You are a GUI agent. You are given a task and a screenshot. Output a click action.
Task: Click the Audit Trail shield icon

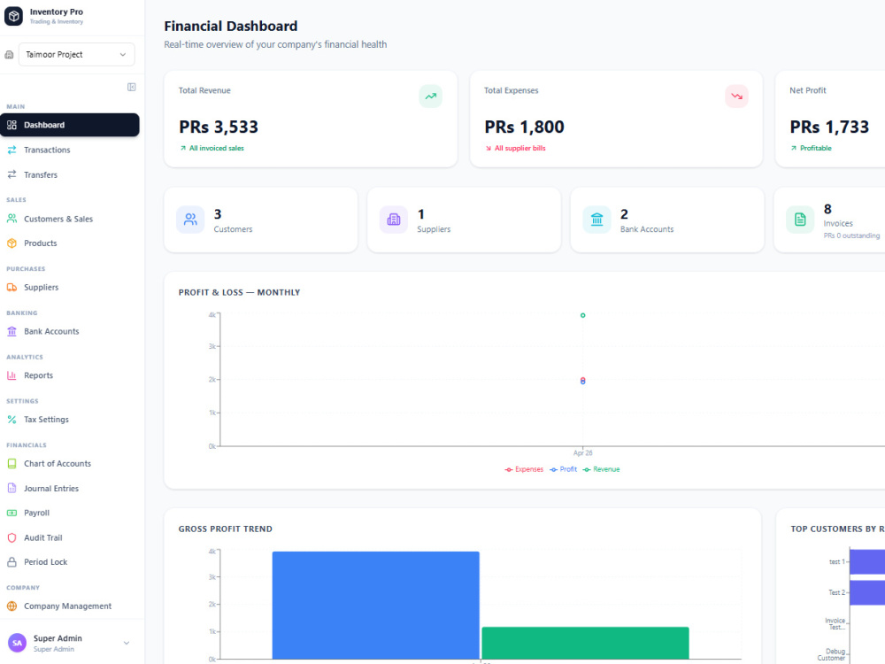(12, 537)
